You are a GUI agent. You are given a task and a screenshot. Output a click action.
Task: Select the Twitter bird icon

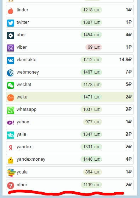pyautogui.click(x=11, y=23)
